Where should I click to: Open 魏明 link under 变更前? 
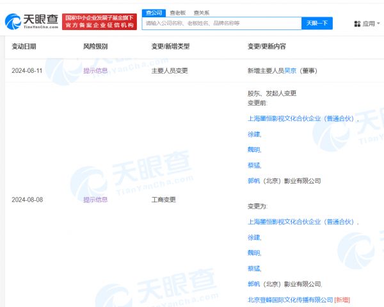(x=253, y=150)
